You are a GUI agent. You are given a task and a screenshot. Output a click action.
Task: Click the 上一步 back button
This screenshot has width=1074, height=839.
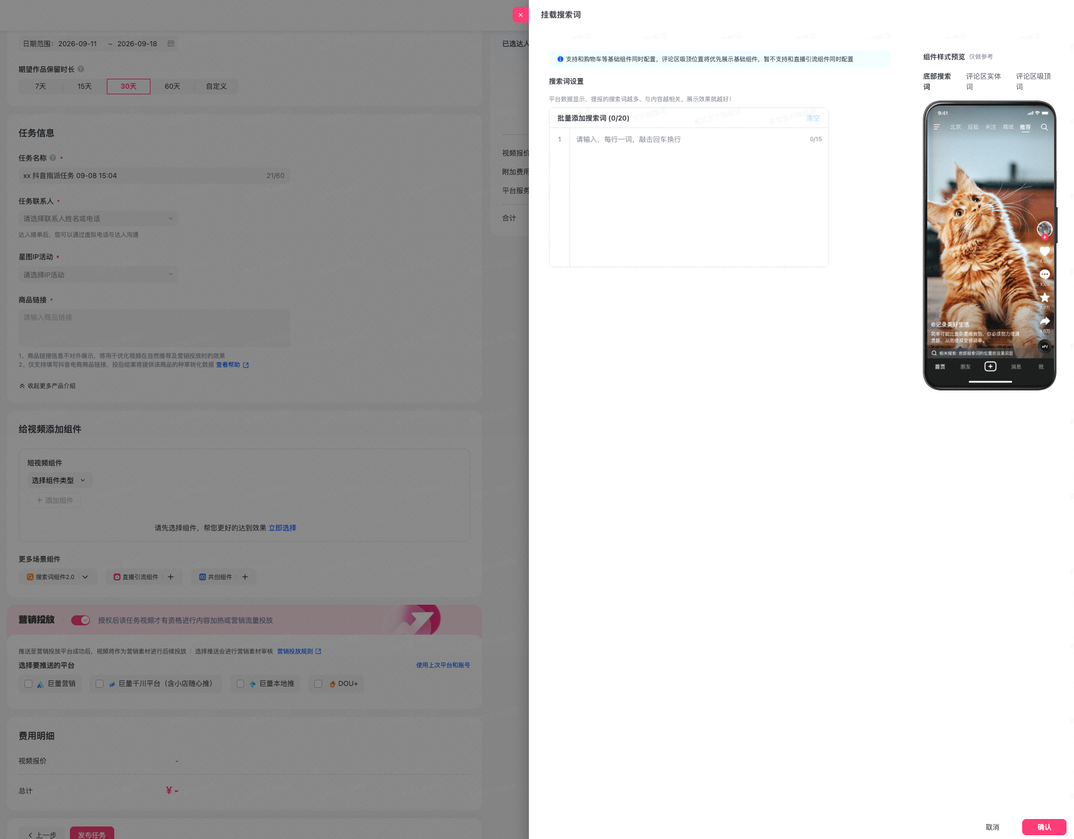pyautogui.click(x=42, y=834)
